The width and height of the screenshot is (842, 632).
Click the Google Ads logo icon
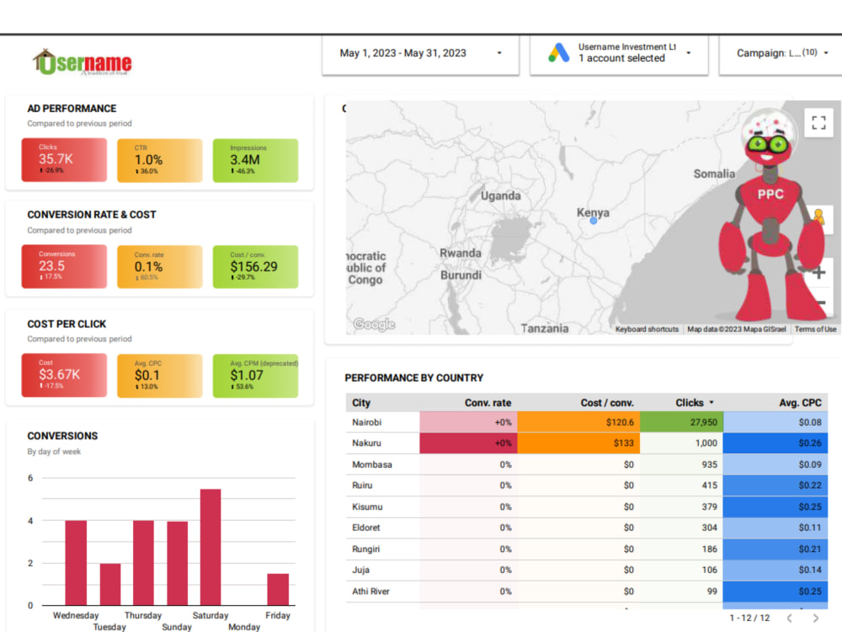558,52
